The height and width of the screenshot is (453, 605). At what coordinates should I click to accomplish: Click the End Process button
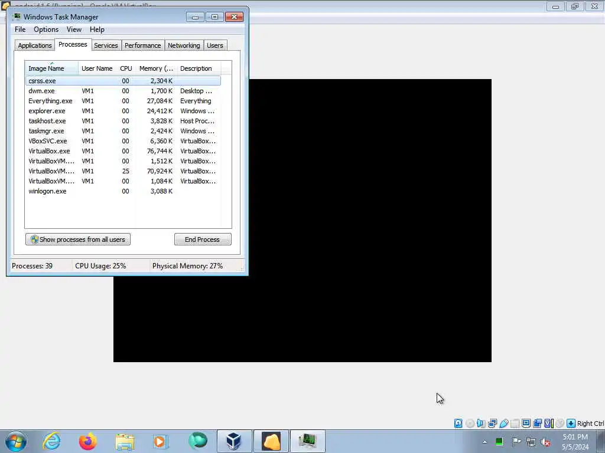203,239
